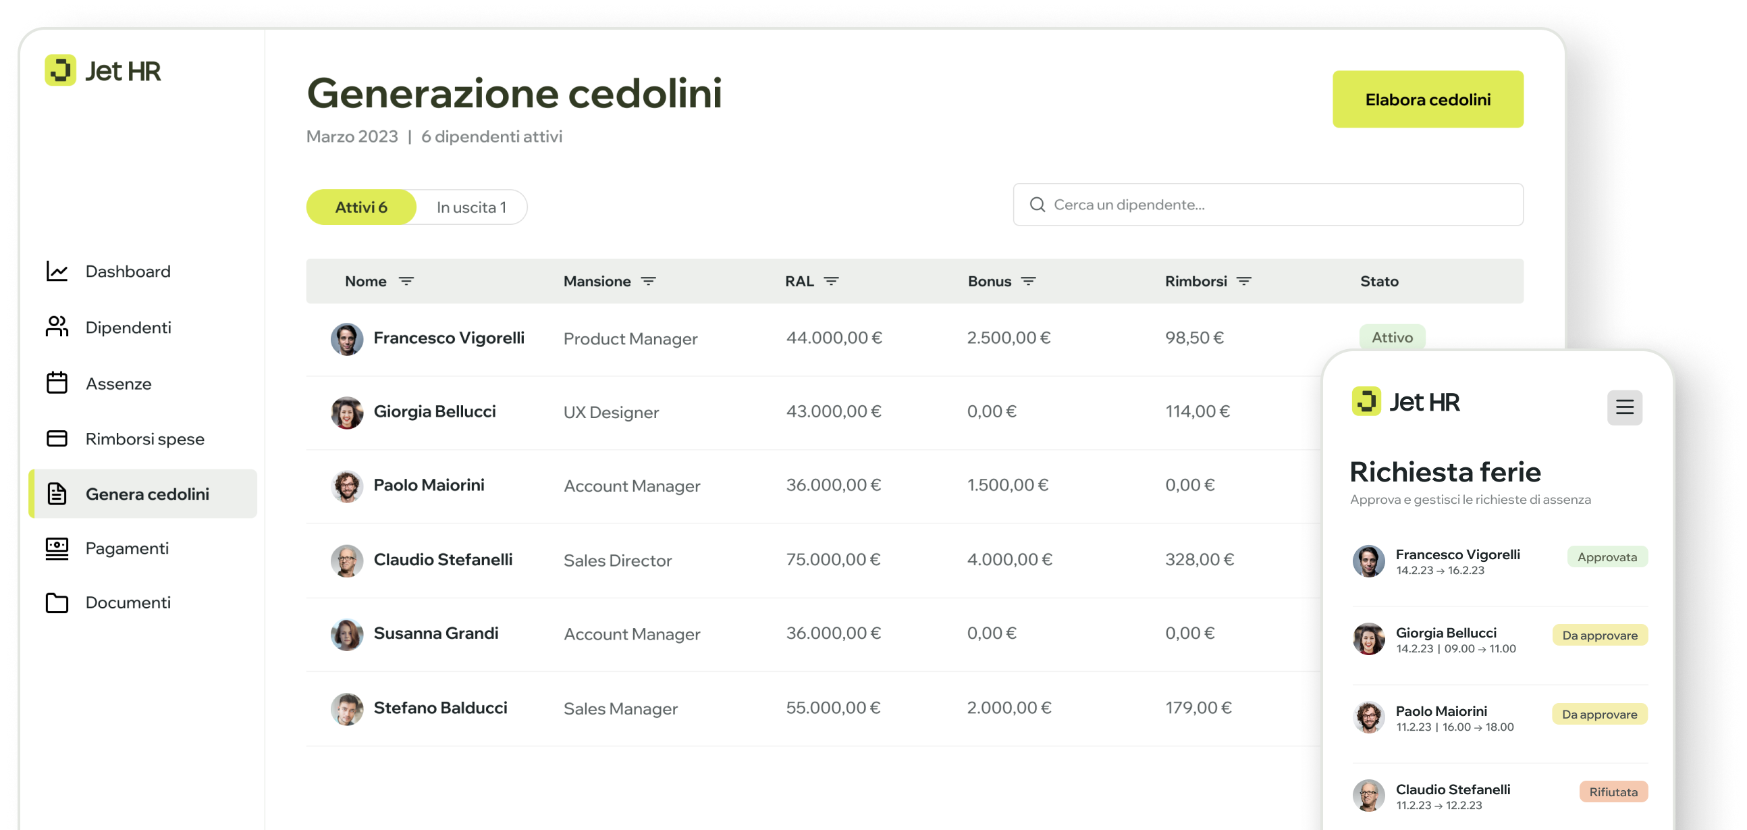The width and height of the screenshot is (1747, 830).
Task: Sort by Mansione column filter icon
Action: tap(648, 281)
